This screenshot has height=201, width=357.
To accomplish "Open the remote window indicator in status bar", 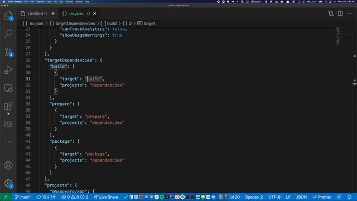I will coord(6,197).
